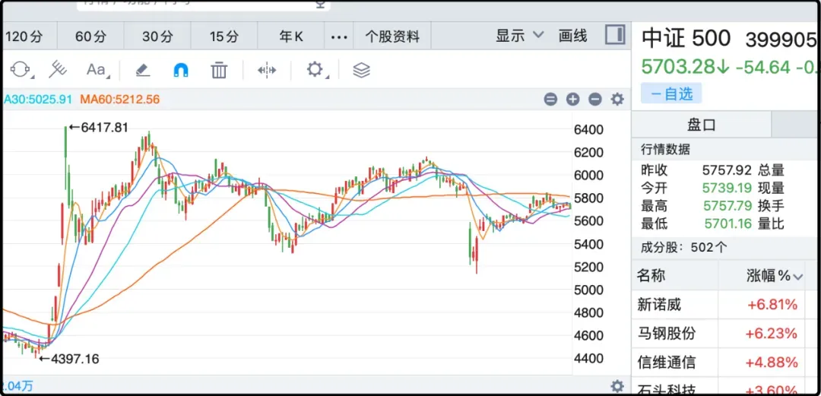Expand more time periods via ellipsis

coord(340,36)
